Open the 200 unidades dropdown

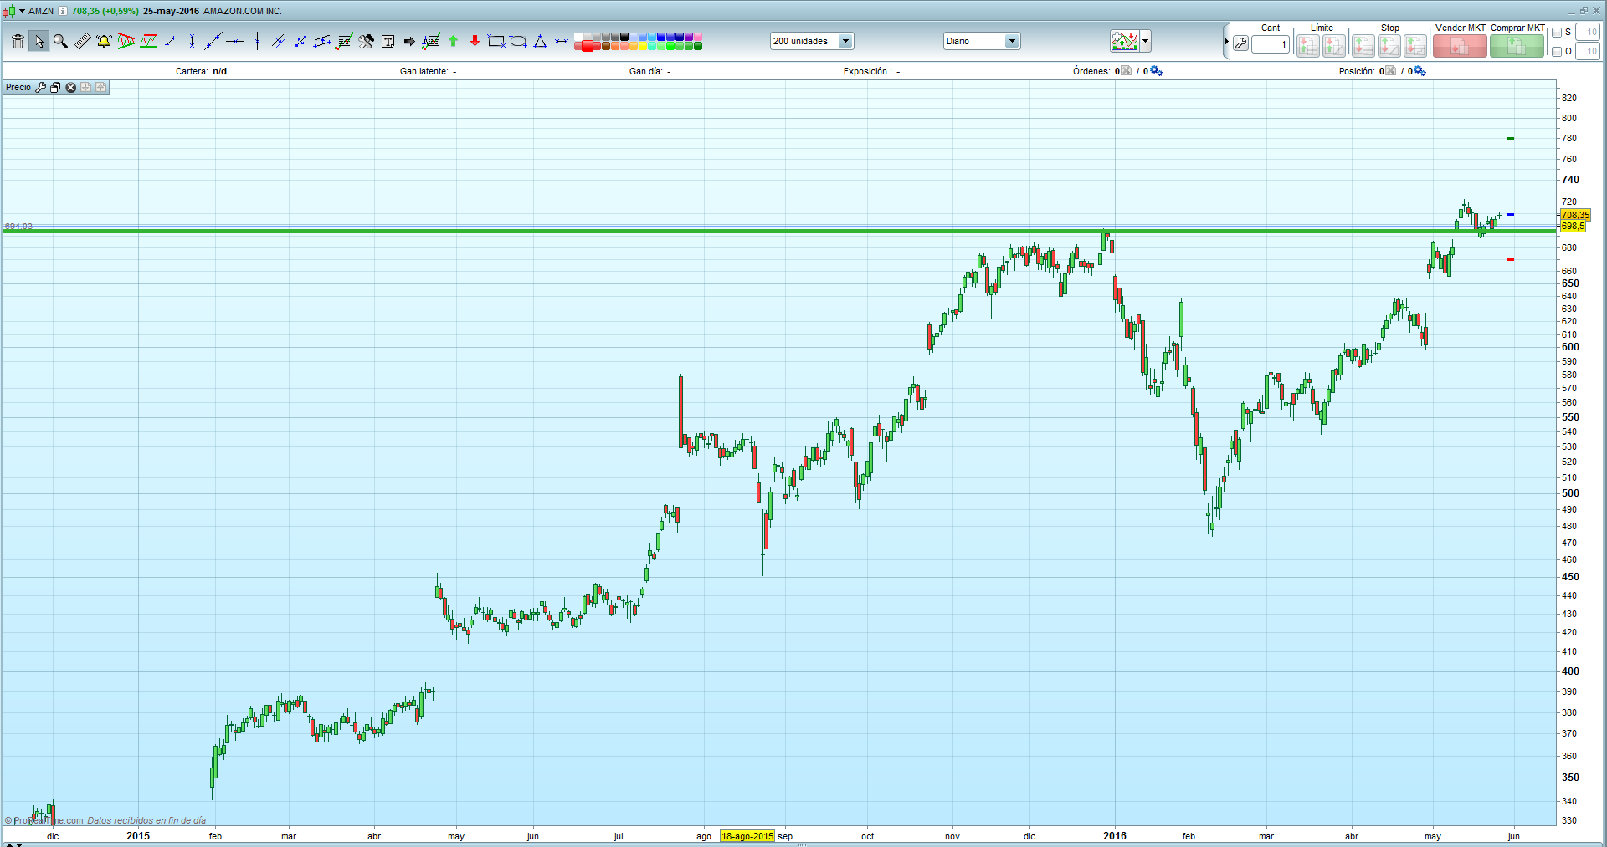[x=845, y=41]
